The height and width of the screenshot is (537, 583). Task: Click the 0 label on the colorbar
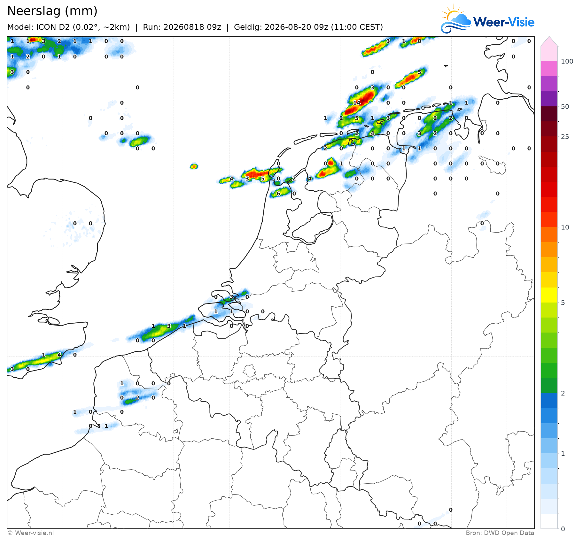coord(563,529)
